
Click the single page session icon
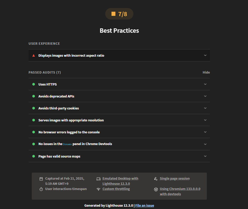[156, 179]
